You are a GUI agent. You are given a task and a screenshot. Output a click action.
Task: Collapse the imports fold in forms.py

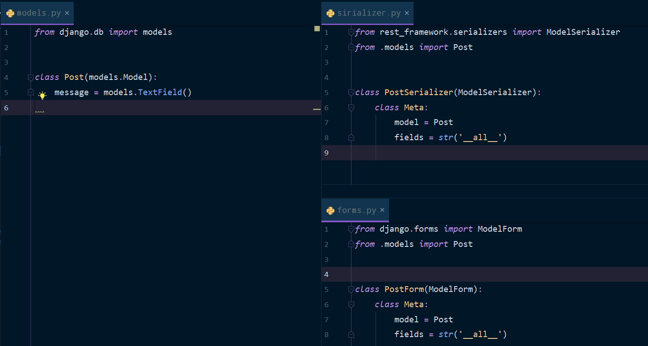351,229
